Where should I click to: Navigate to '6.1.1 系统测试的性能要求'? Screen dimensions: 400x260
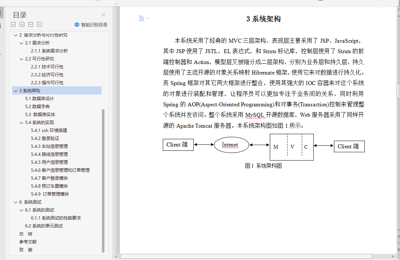tap(56, 218)
